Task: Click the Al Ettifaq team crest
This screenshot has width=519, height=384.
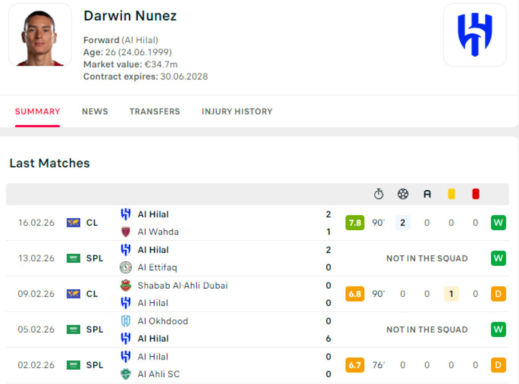Action: tap(125, 267)
